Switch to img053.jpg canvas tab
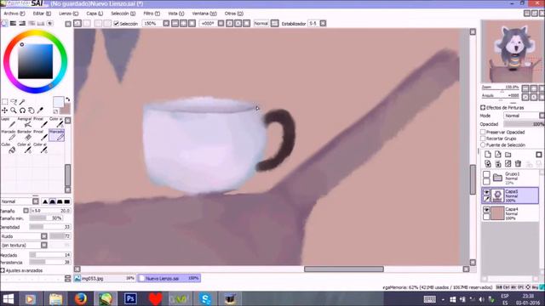 [105, 278]
